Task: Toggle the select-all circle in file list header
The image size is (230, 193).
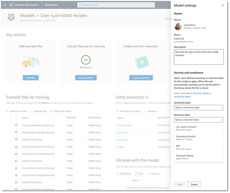Action: tap(11, 118)
